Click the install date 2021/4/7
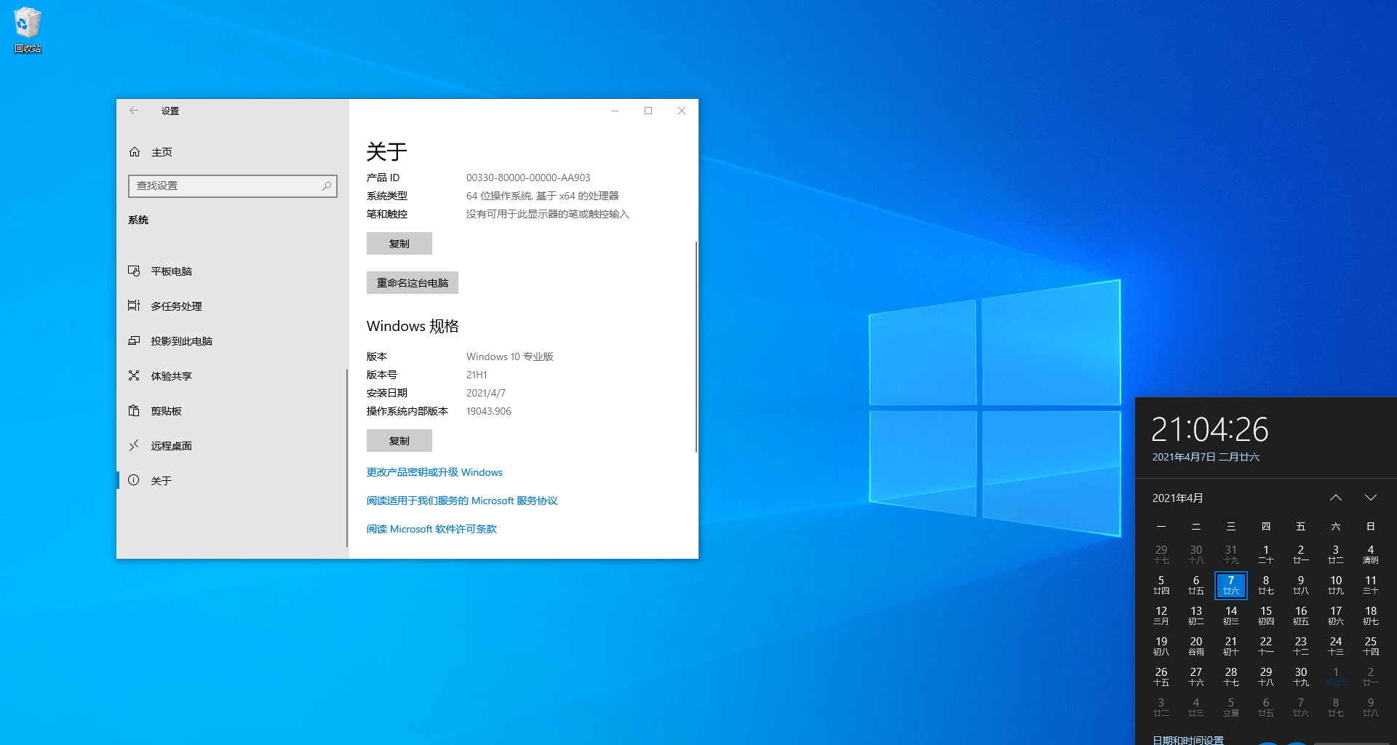This screenshot has width=1397, height=745. click(486, 393)
